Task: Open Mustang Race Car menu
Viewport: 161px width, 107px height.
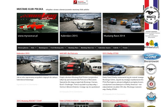Action: point(87,48)
